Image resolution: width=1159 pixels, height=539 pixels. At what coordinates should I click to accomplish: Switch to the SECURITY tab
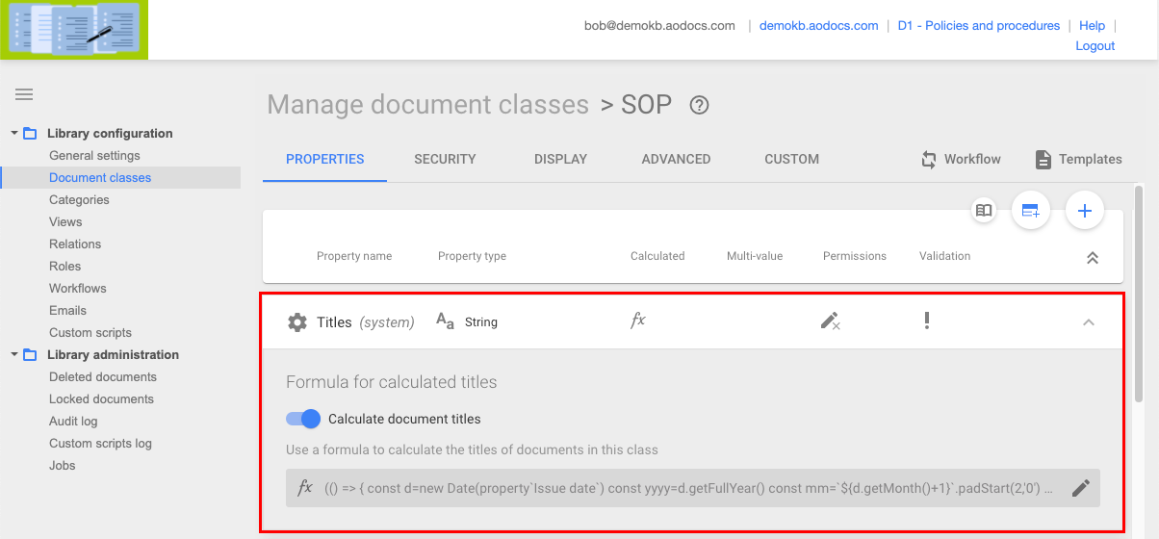[x=445, y=160]
